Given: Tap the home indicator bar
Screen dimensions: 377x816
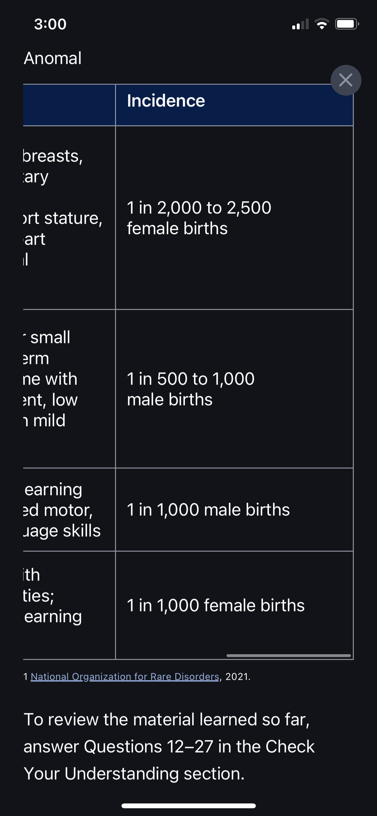Looking at the screenshot, I should coord(188,806).
